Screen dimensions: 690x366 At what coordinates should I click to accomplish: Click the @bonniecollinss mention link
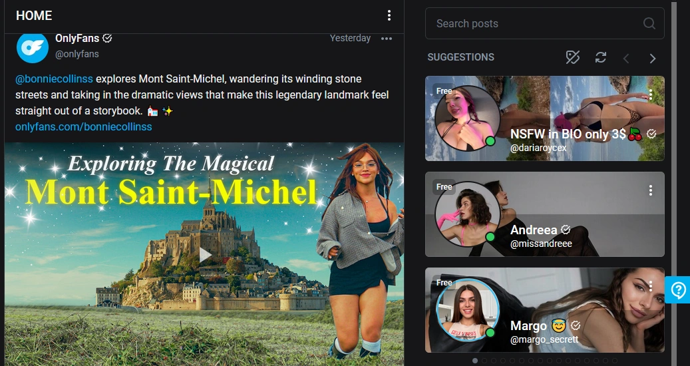tap(54, 79)
